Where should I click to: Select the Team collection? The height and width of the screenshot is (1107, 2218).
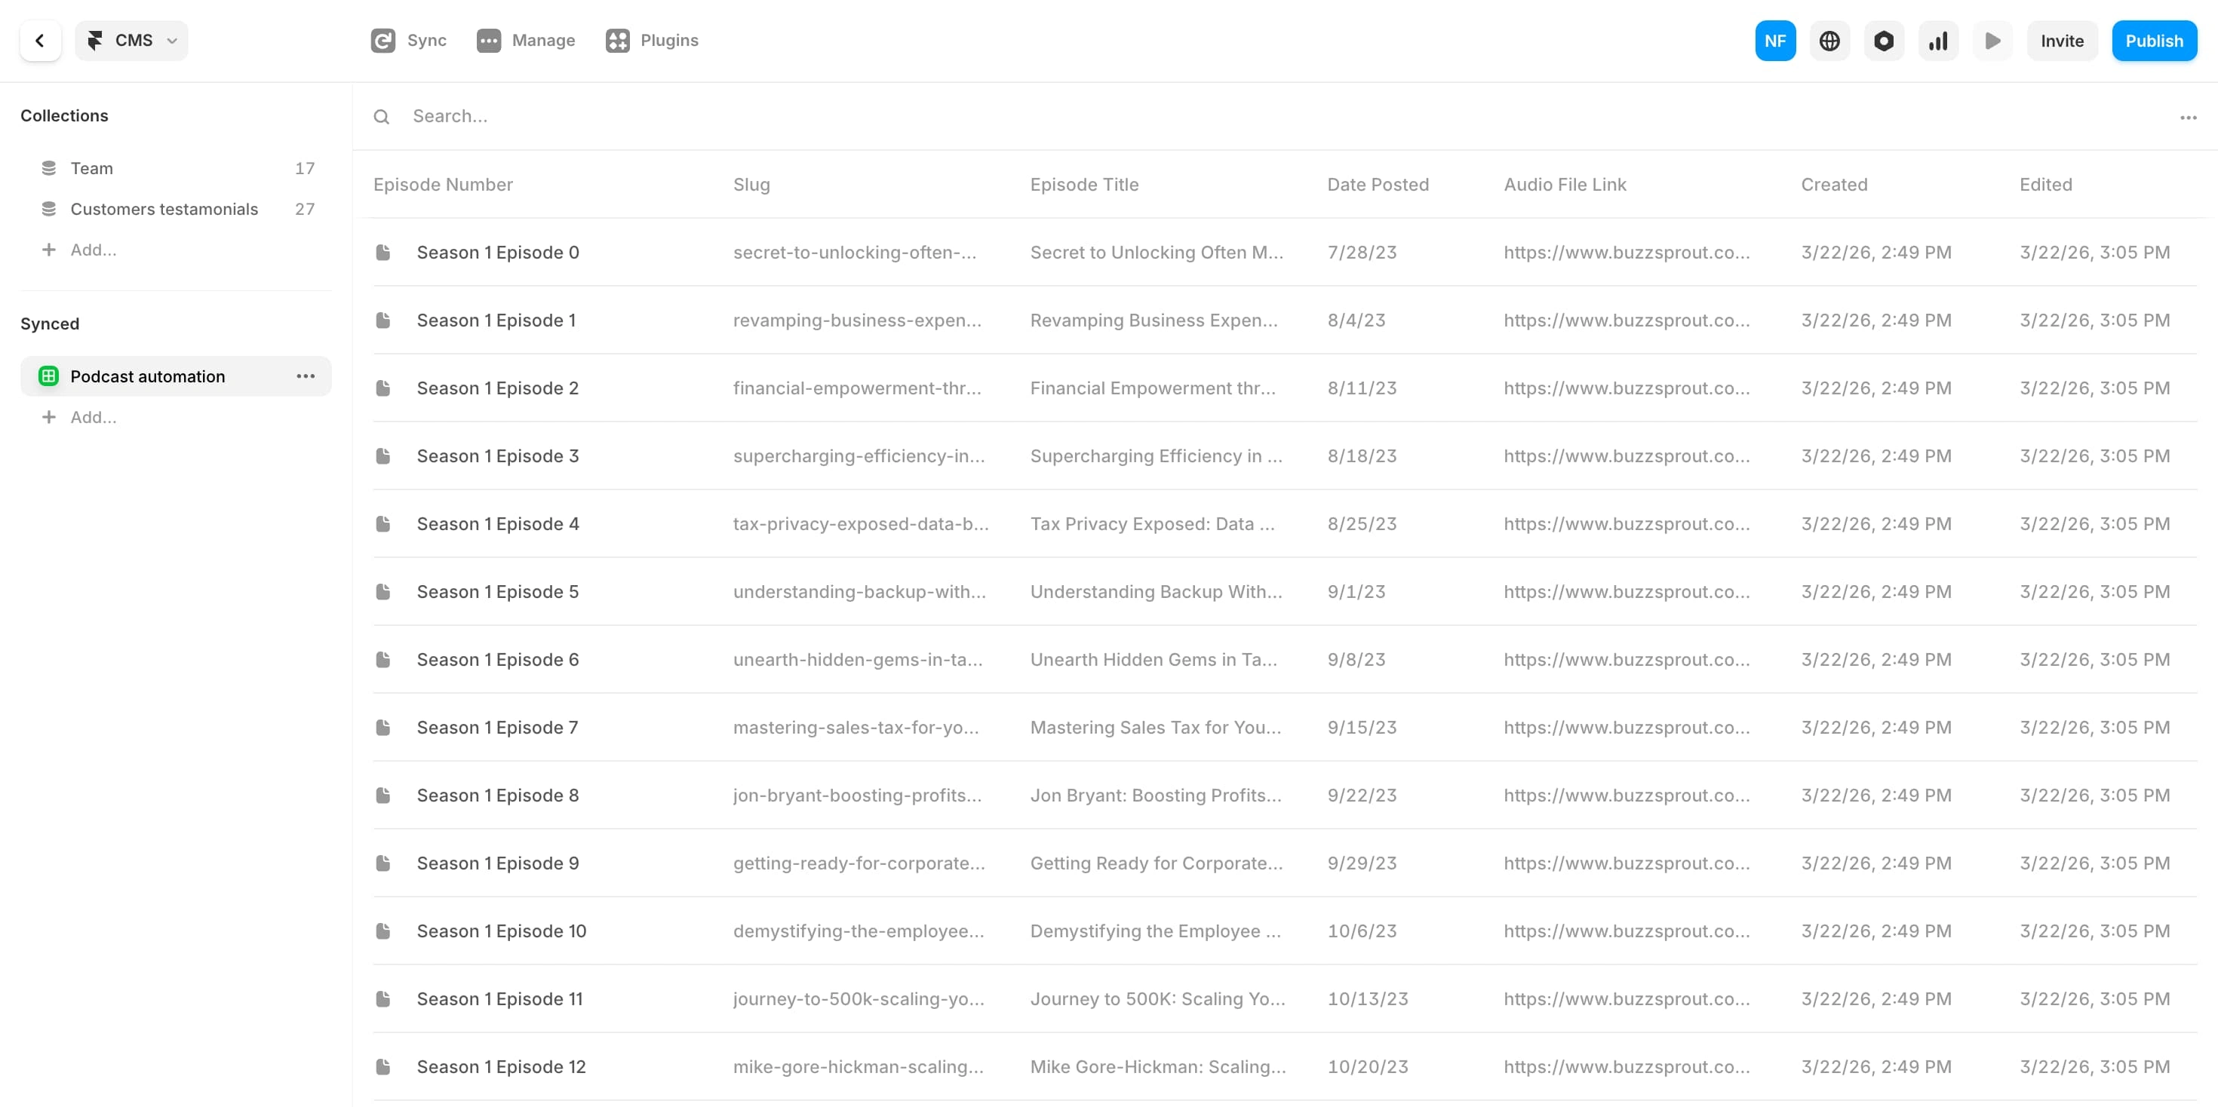[x=91, y=168]
